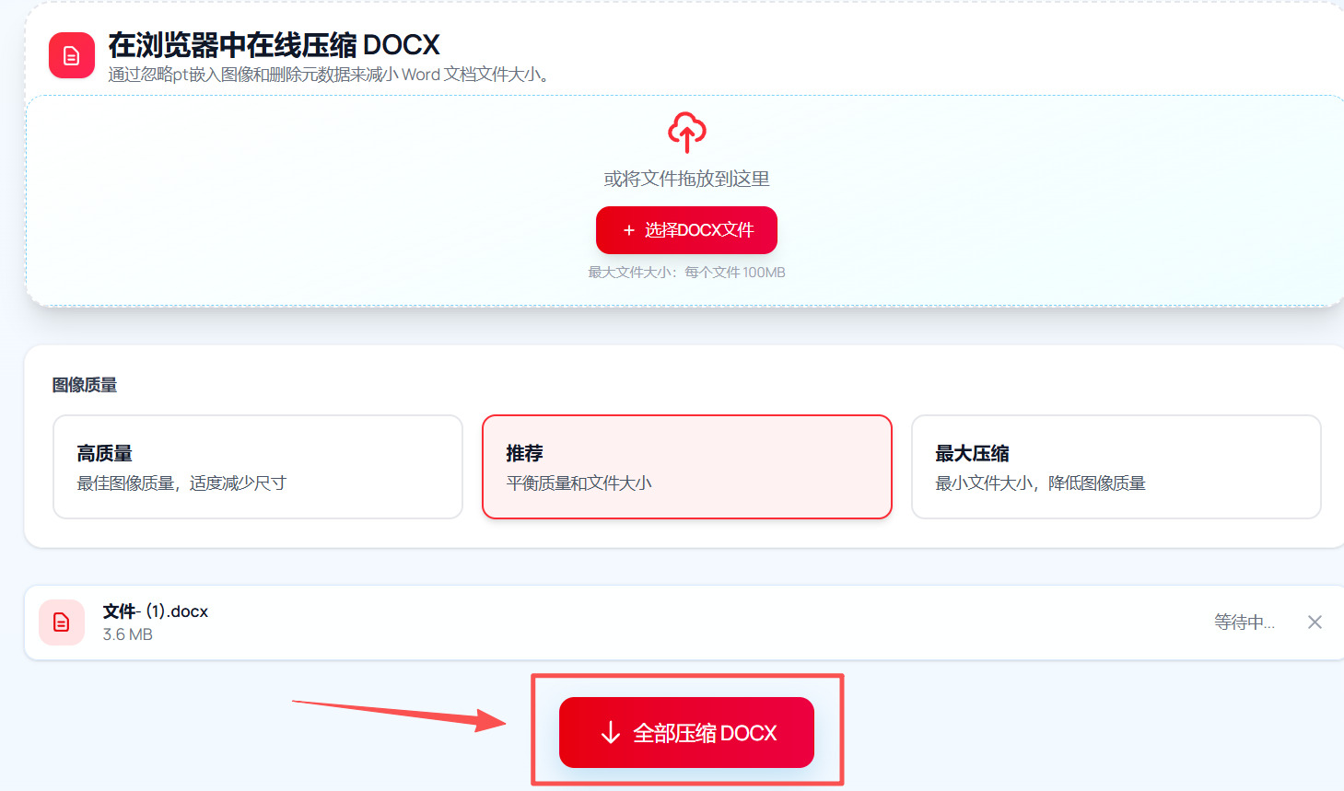Click the 在浏览器中在线压缩 DOCX heading
Image resolution: width=1344 pixels, height=791 pixels.
274,44
